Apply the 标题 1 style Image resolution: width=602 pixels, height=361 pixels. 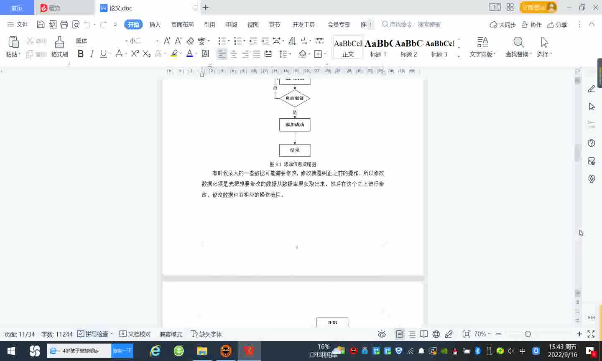pos(378,47)
